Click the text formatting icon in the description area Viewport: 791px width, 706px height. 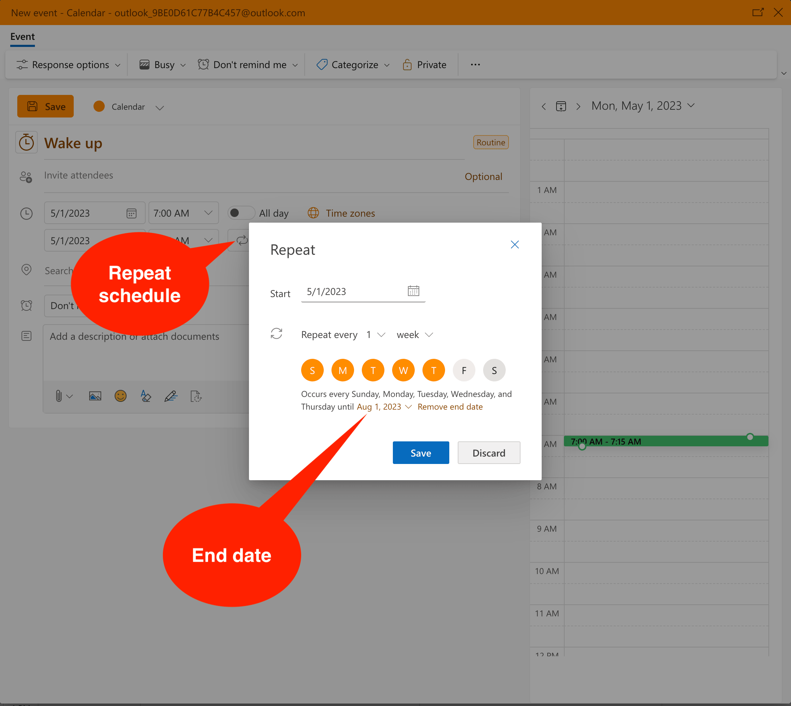coord(146,396)
